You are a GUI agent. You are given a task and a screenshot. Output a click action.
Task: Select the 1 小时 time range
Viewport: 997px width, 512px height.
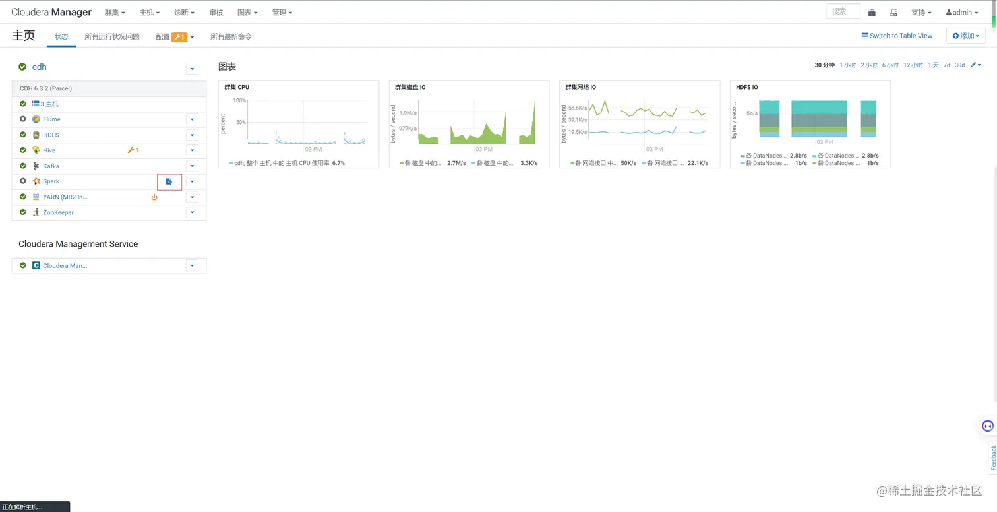point(847,65)
